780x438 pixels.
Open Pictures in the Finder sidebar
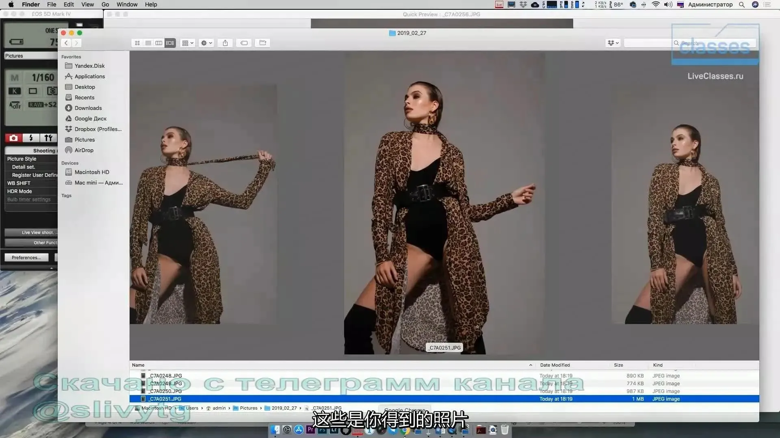84,140
